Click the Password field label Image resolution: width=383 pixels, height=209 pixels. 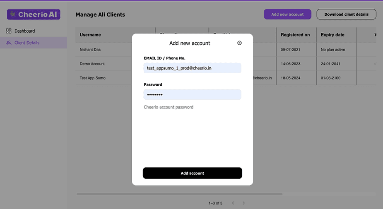pyautogui.click(x=153, y=84)
